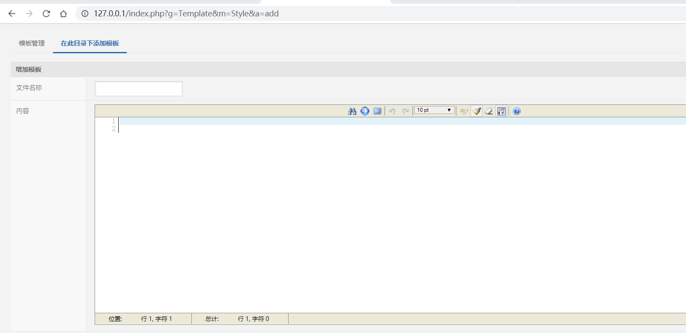Click the eraser reset highlight icon
Image resolution: width=686 pixels, height=333 pixels.
point(489,111)
